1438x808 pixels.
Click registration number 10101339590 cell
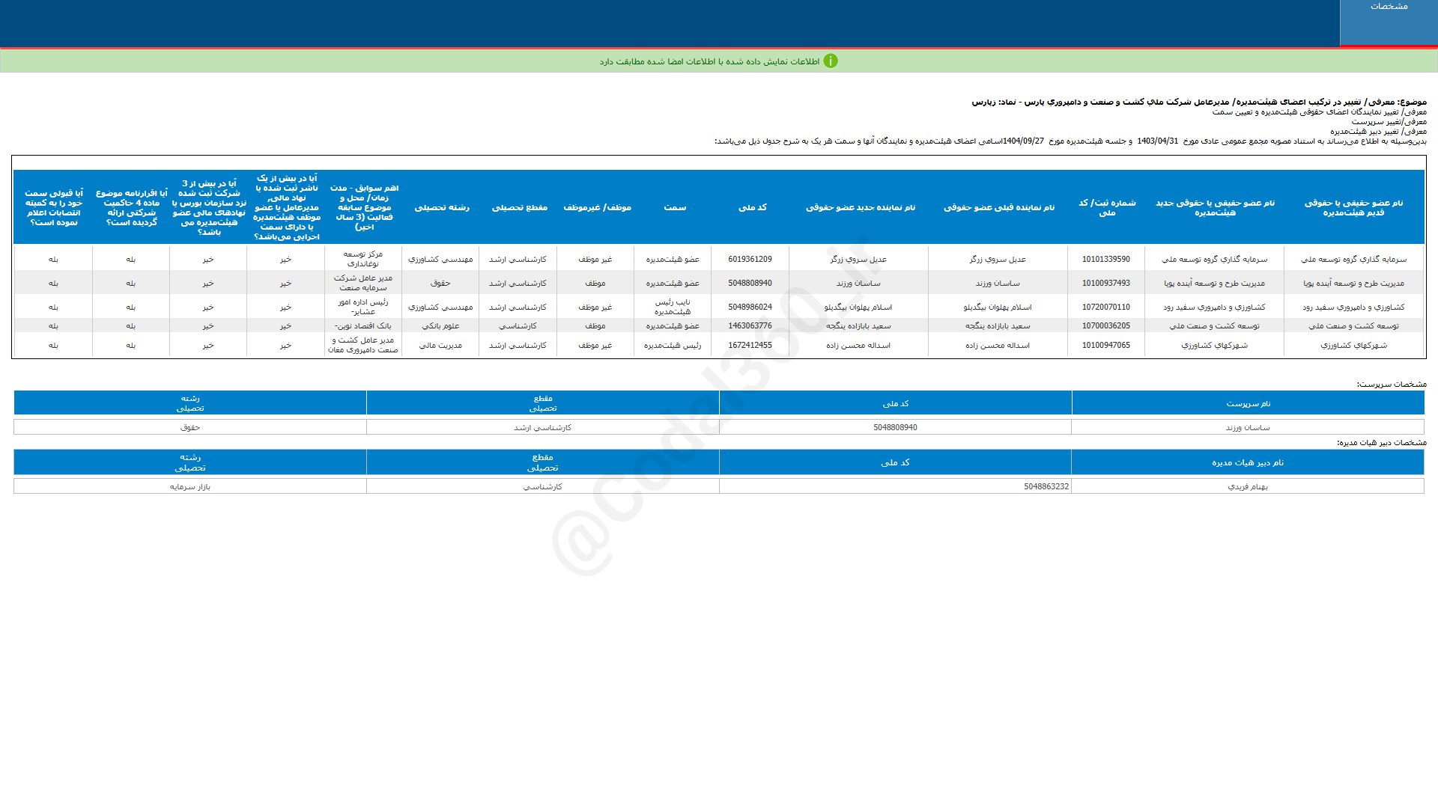click(1105, 260)
